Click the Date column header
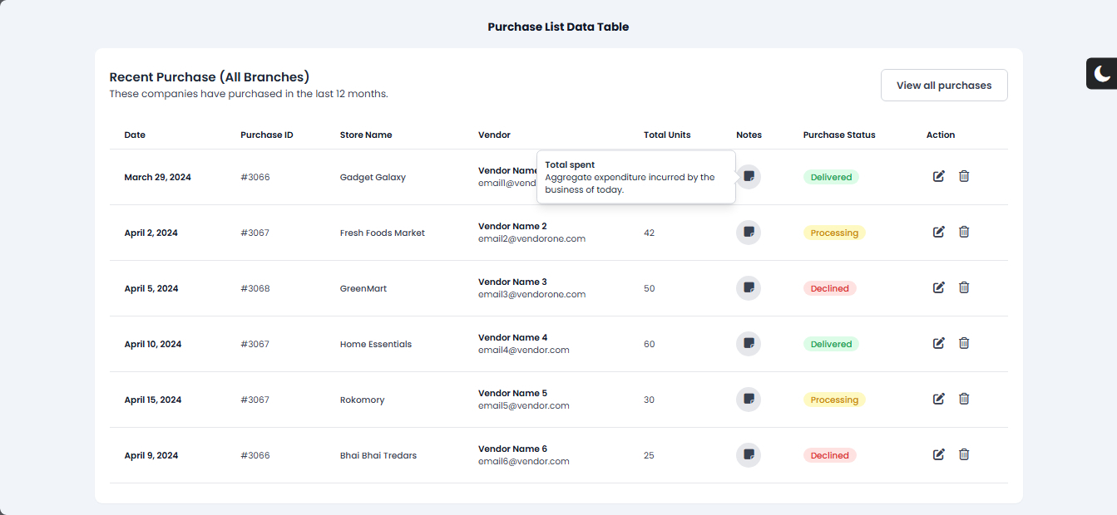1117x515 pixels. coord(135,135)
